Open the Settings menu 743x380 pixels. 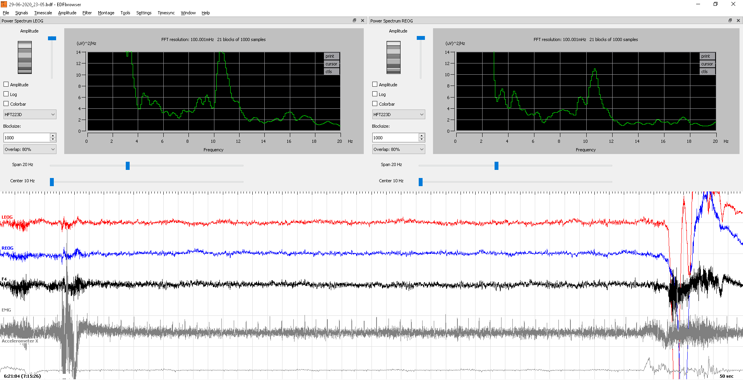(x=144, y=13)
